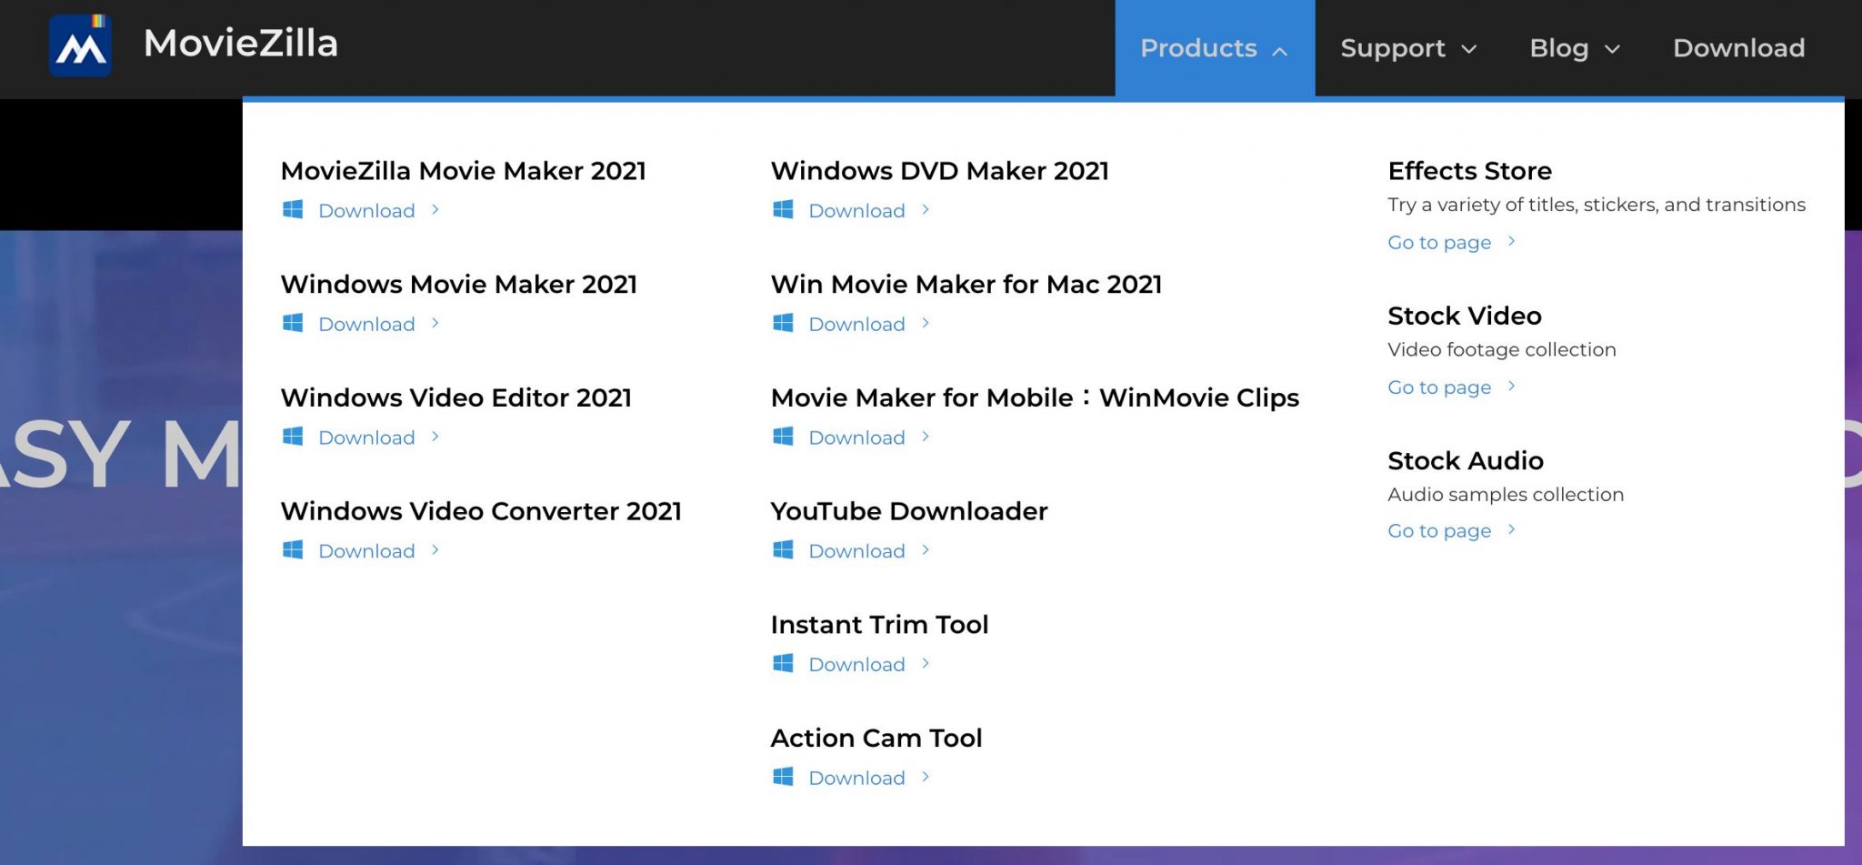Click the MovieZilla site title text
1862x865 pixels.
[242, 44]
